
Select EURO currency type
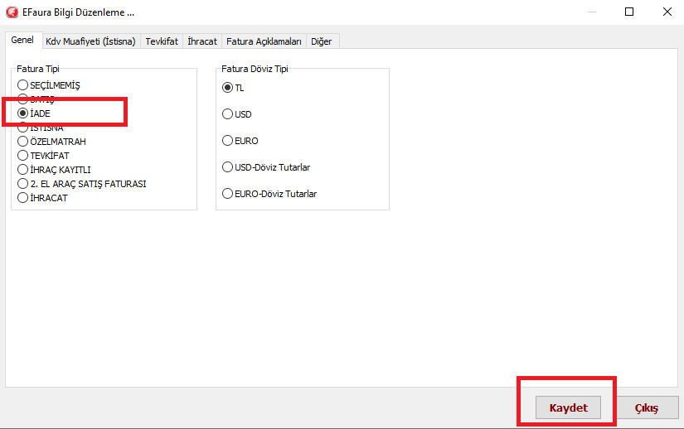tap(228, 141)
